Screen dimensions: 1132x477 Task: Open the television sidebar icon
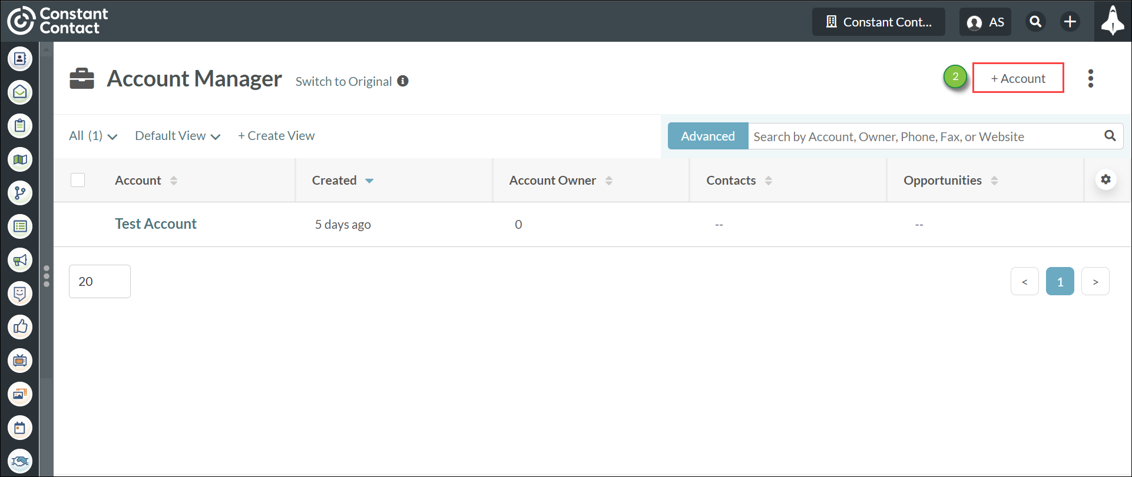[20, 361]
